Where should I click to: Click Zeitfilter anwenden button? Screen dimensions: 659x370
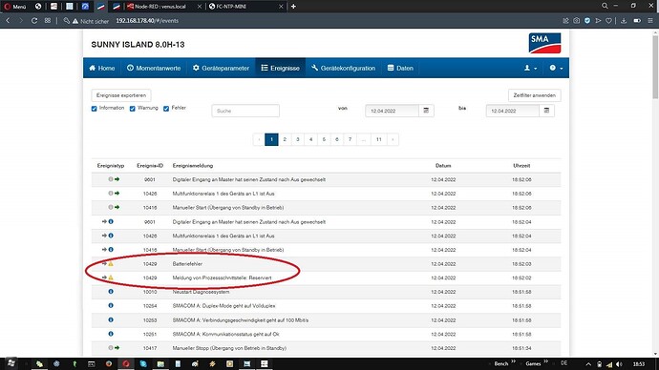534,95
